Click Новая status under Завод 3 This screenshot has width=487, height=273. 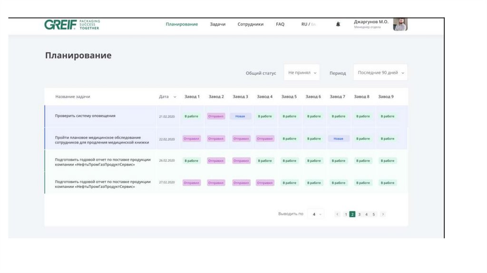240,116
